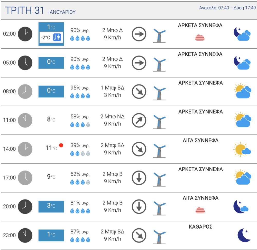Click the north wind arrow at 17:00

tap(139, 178)
